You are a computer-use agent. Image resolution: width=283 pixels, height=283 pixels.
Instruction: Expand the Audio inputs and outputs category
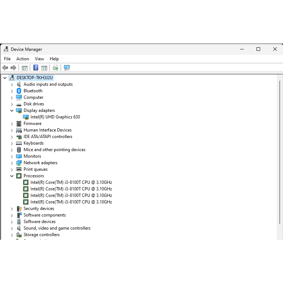click(12, 84)
